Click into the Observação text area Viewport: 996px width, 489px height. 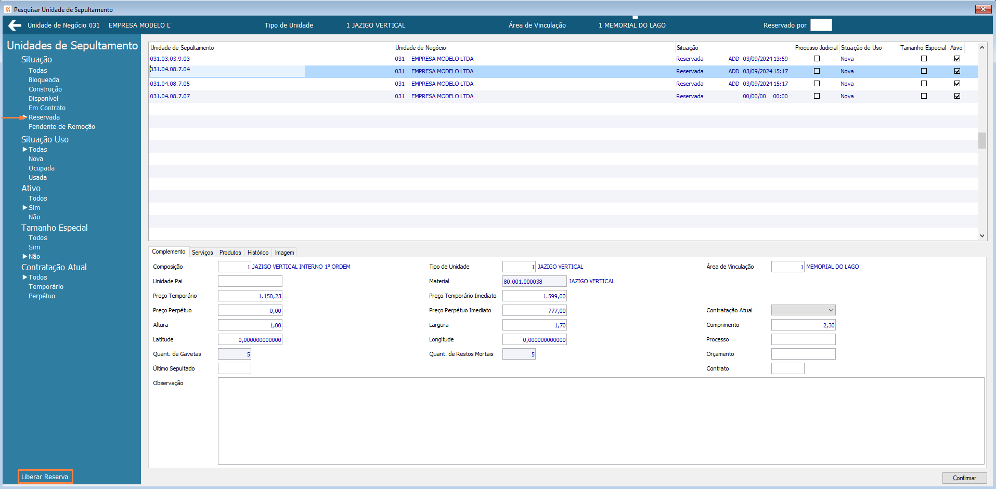point(601,420)
